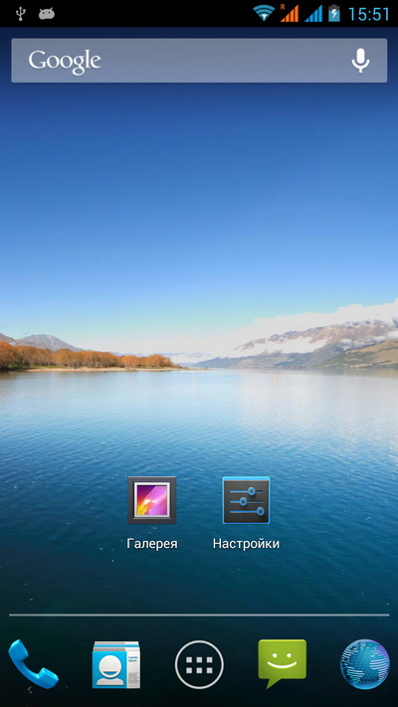Tap the Wi-Fi status icon
398x707 pixels.
click(264, 13)
